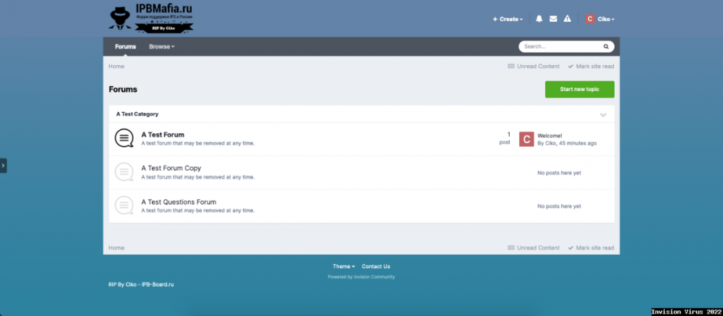Click the A Test Forum speech bubble icon
Image resolution: width=723 pixels, height=316 pixels.
[x=124, y=138]
